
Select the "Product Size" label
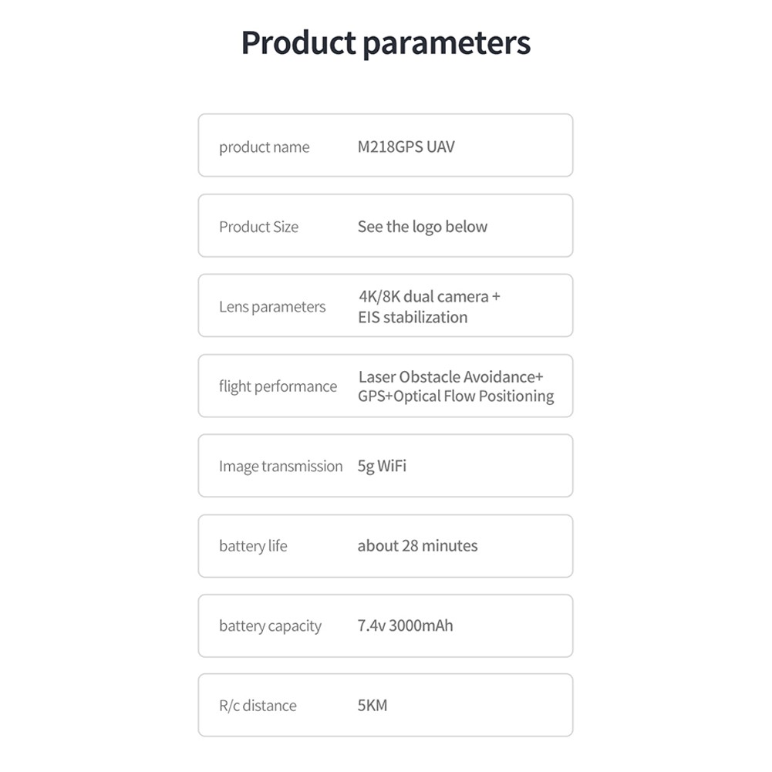pyautogui.click(x=258, y=227)
